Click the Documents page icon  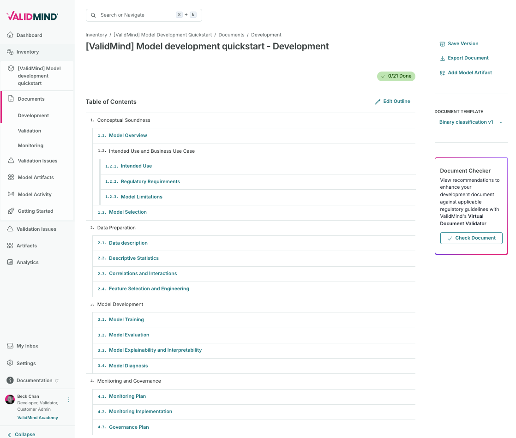click(x=11, y=98)
